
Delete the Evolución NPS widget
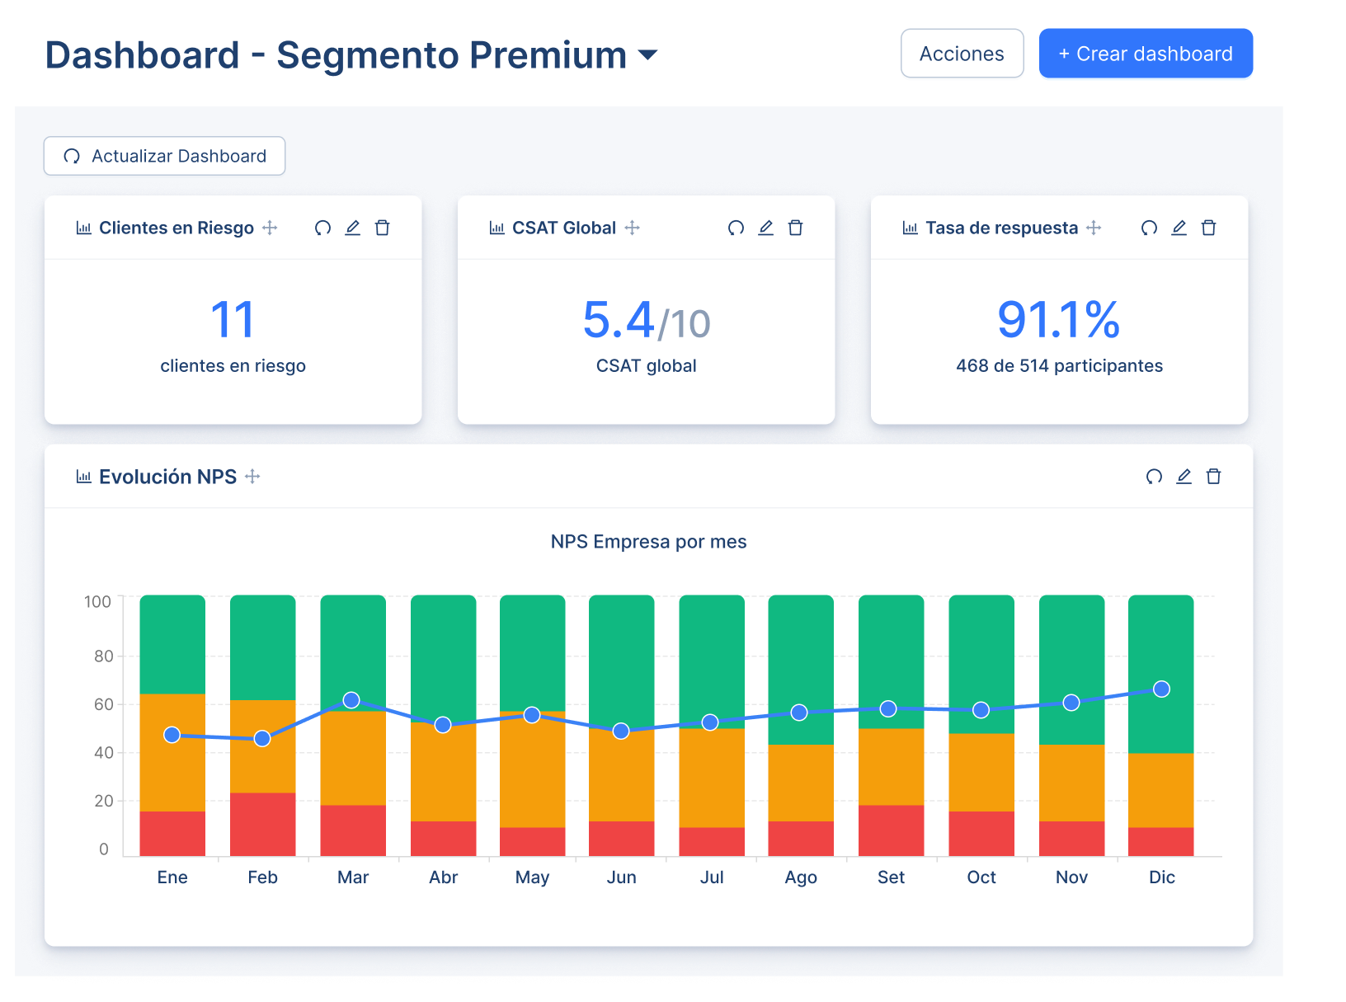pyautogui.click(x=1213, y=476)
